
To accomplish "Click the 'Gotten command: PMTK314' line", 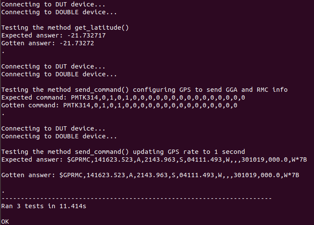I will (x=119, y=105).
